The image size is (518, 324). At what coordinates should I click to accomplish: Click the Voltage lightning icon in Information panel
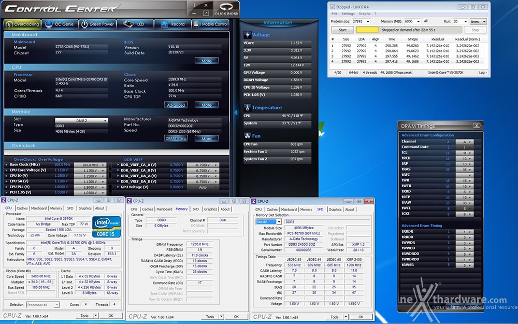tap(247, 35)
